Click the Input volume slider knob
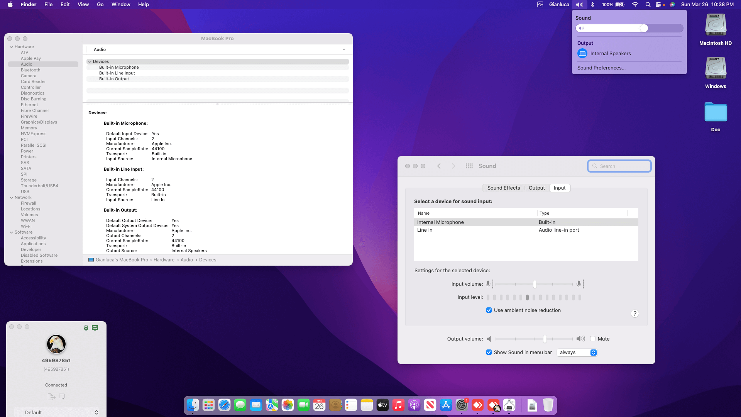 click(535, 284)
